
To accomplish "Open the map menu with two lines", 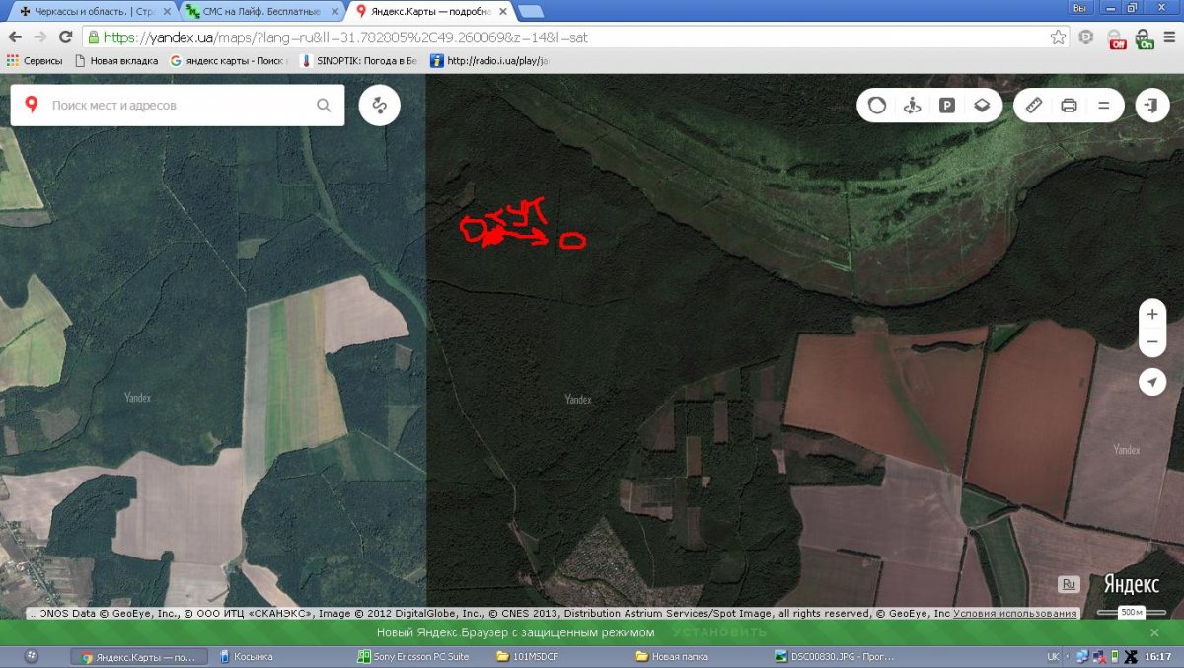I will [1104, 105].
